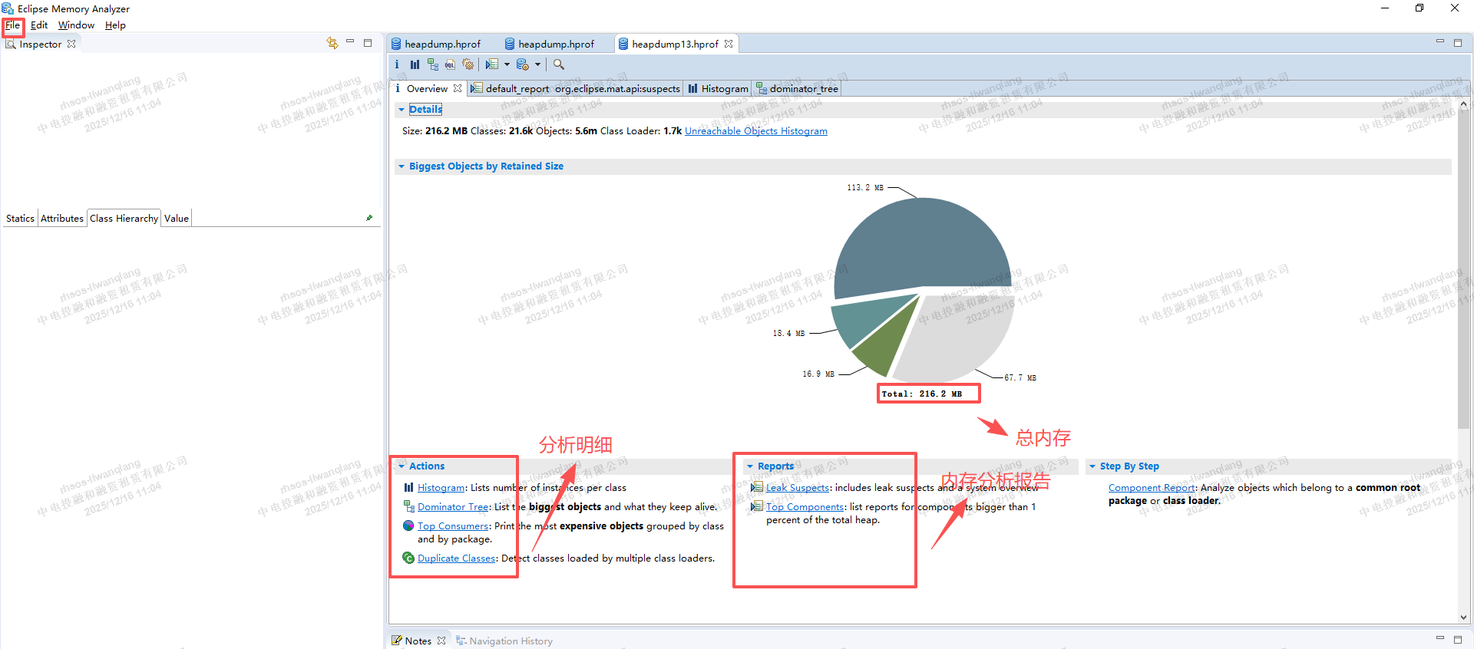The height and width of the screenshot is (649, 1474).
Task: Open Unreachable Objects Histogram link
Action: point(756,131)
